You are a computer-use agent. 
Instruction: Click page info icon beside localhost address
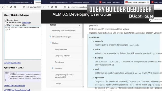28,7
